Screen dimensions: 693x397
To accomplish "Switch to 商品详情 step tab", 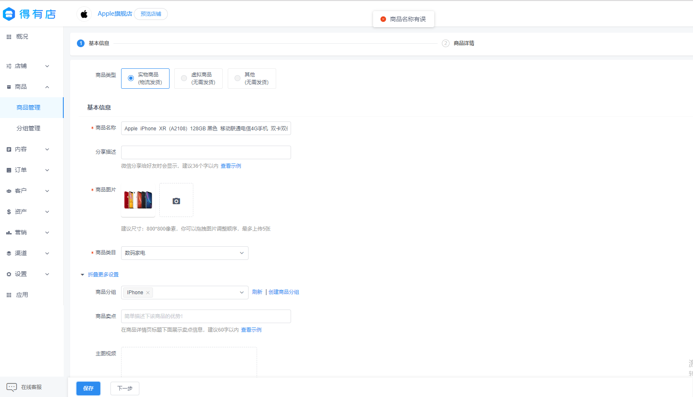I will (464, 43).
